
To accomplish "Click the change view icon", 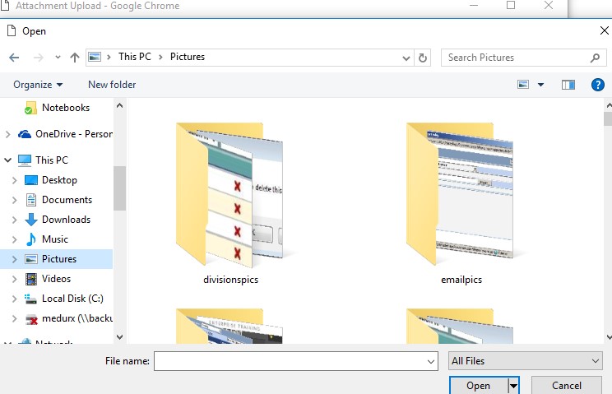I will tap(523, 85).
